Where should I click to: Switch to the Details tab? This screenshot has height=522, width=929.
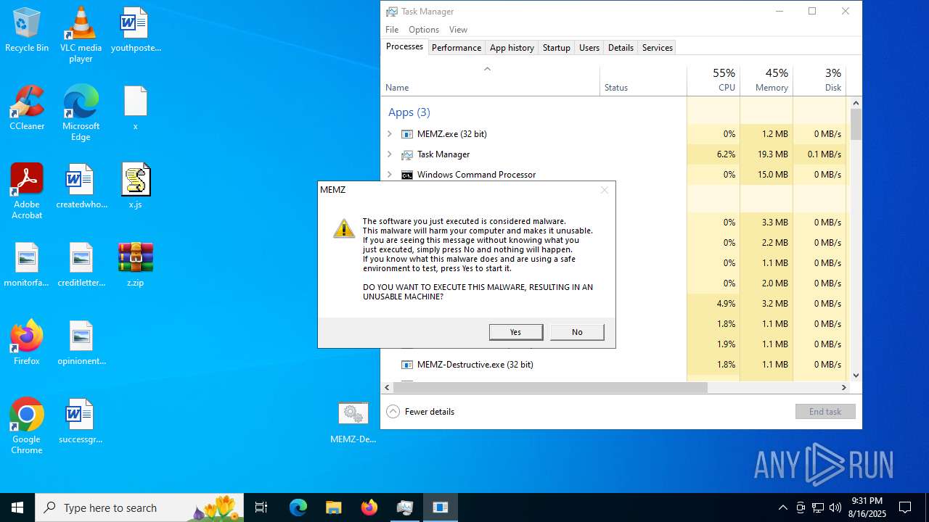621,48
